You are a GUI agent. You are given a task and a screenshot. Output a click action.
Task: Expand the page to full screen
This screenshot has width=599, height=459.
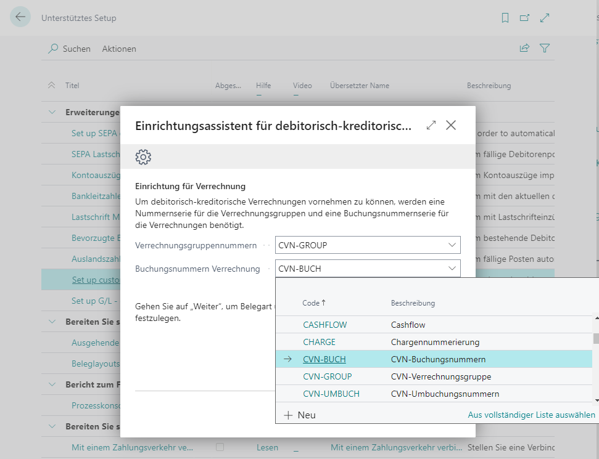click(x=545, y=17)
